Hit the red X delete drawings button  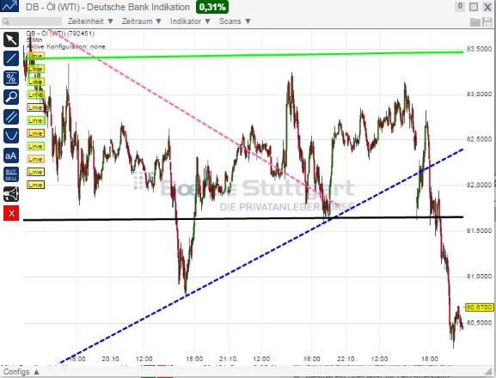tap(11, 213)
